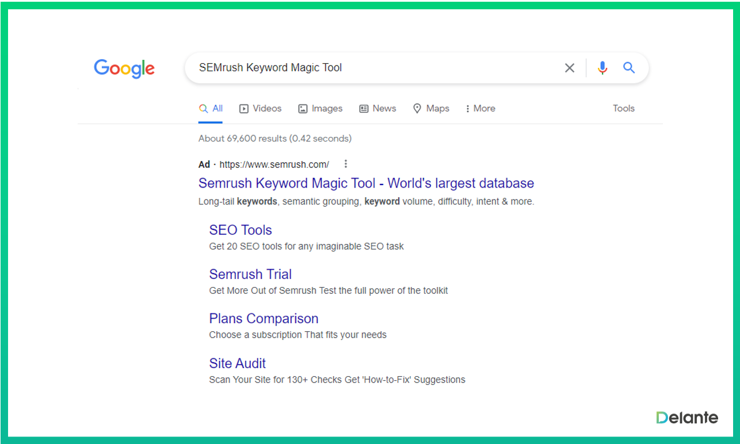This screenshot has height=444, width=740.
Task: Switch to the Videos tab
Action: (x=261, y=108)
